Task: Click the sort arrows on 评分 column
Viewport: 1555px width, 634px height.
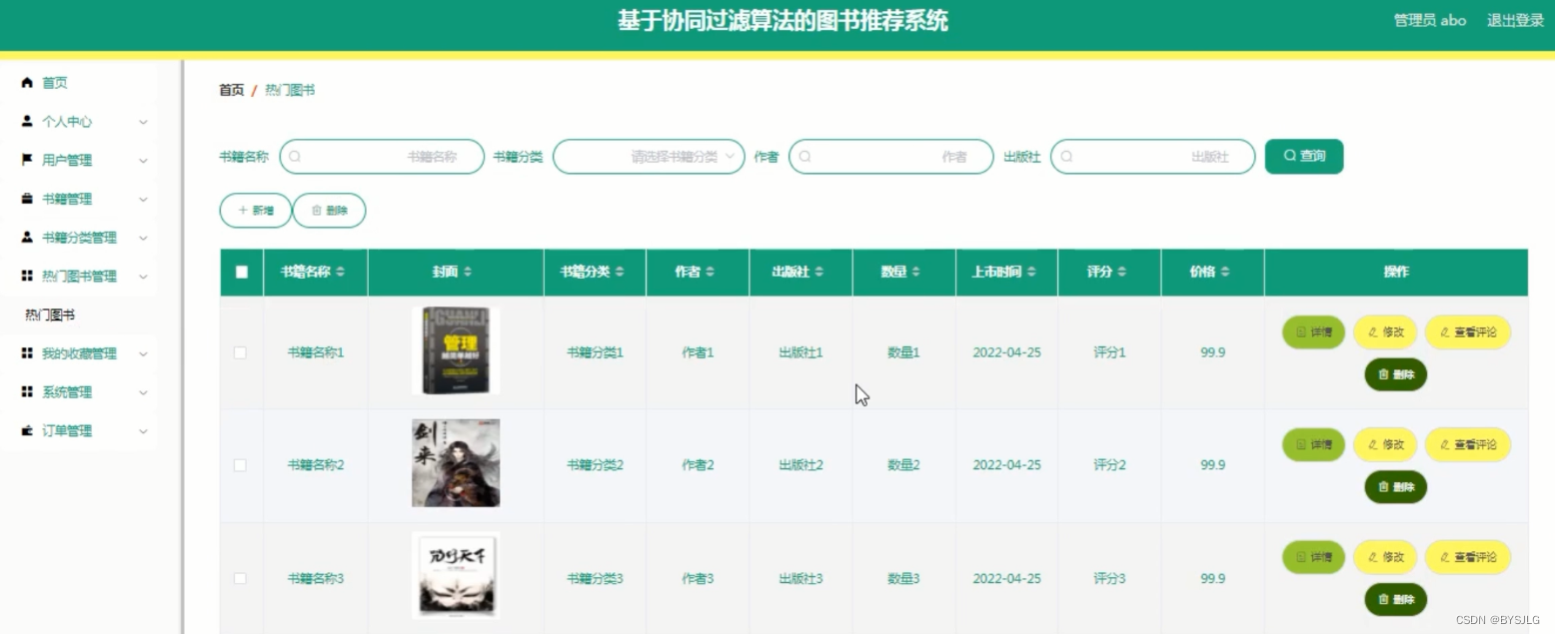Action: 1124,272
